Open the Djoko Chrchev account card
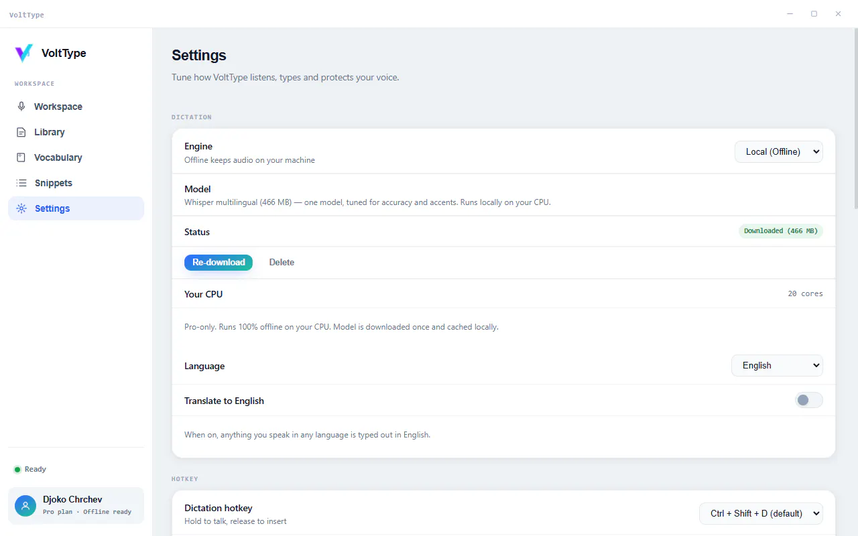 (x=76, y=506)
